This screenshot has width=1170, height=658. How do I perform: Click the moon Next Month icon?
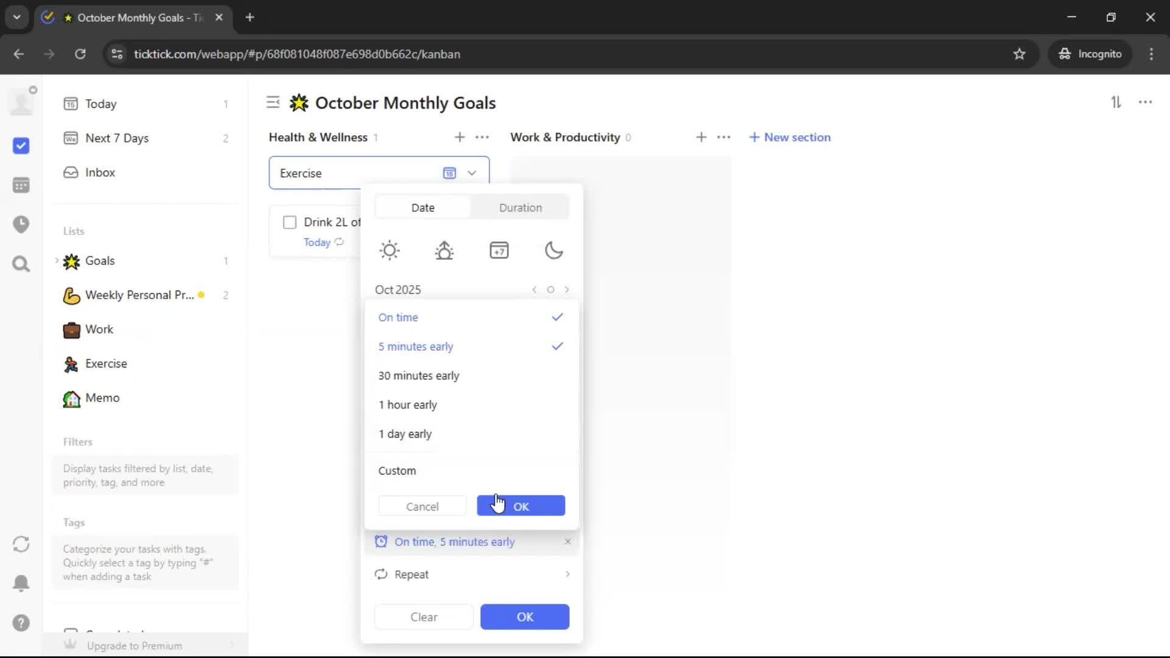[553, 250]
